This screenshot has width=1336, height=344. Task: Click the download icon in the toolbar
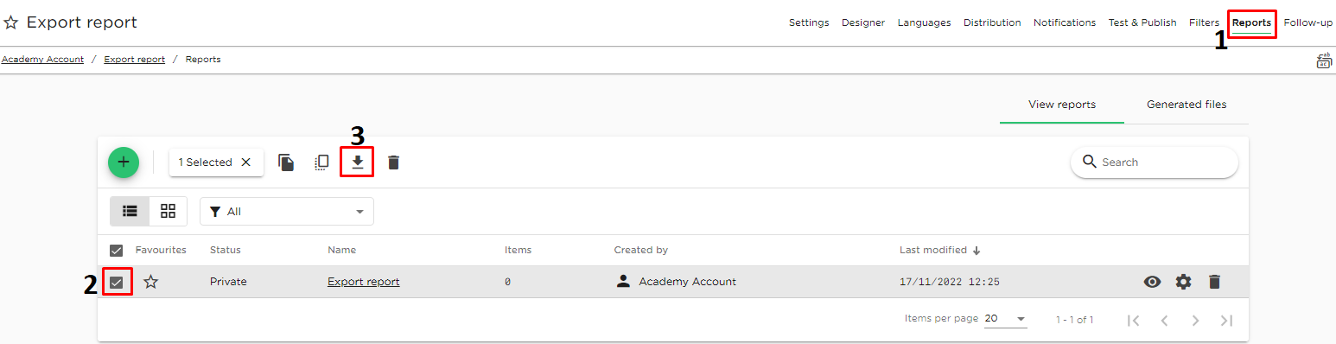point(357,162)
